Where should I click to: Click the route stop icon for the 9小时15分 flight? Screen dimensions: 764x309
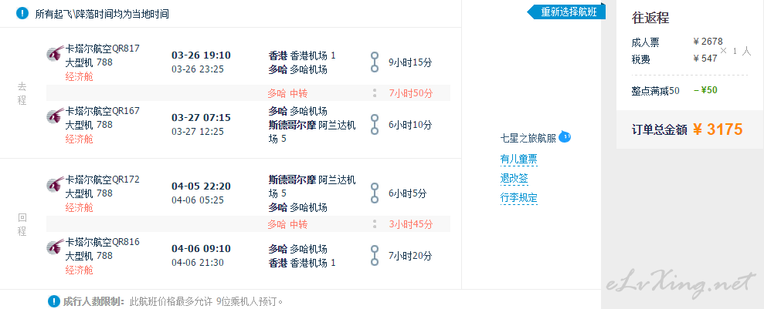tap(374, 62)
